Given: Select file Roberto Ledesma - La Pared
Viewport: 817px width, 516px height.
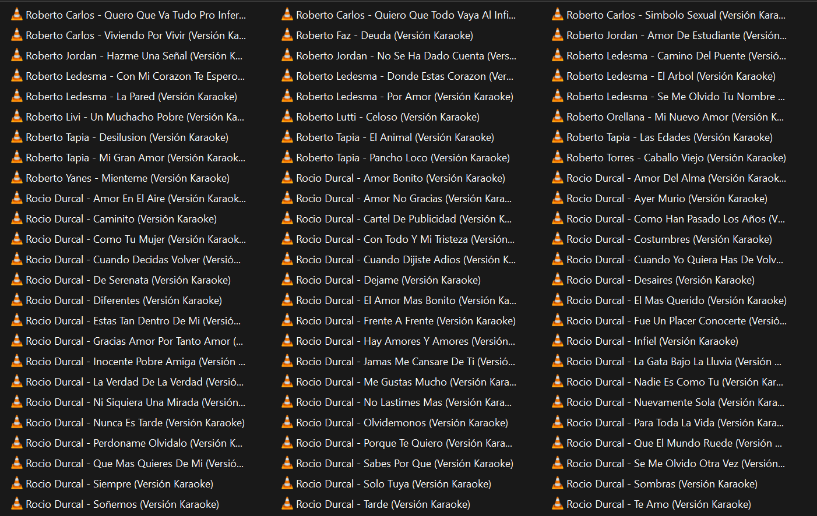Looking at the screenshot, I should (131, 97).
